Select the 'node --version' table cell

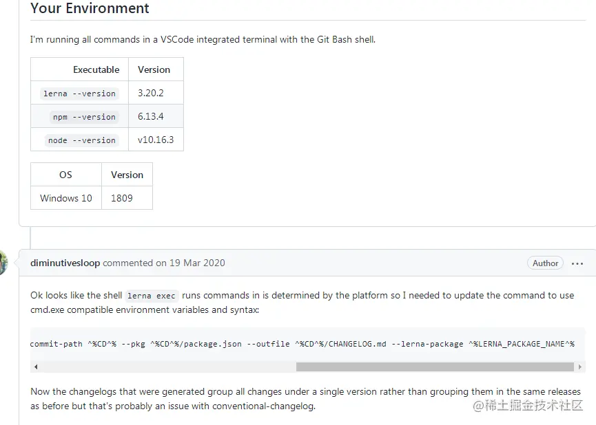point(81,140)
